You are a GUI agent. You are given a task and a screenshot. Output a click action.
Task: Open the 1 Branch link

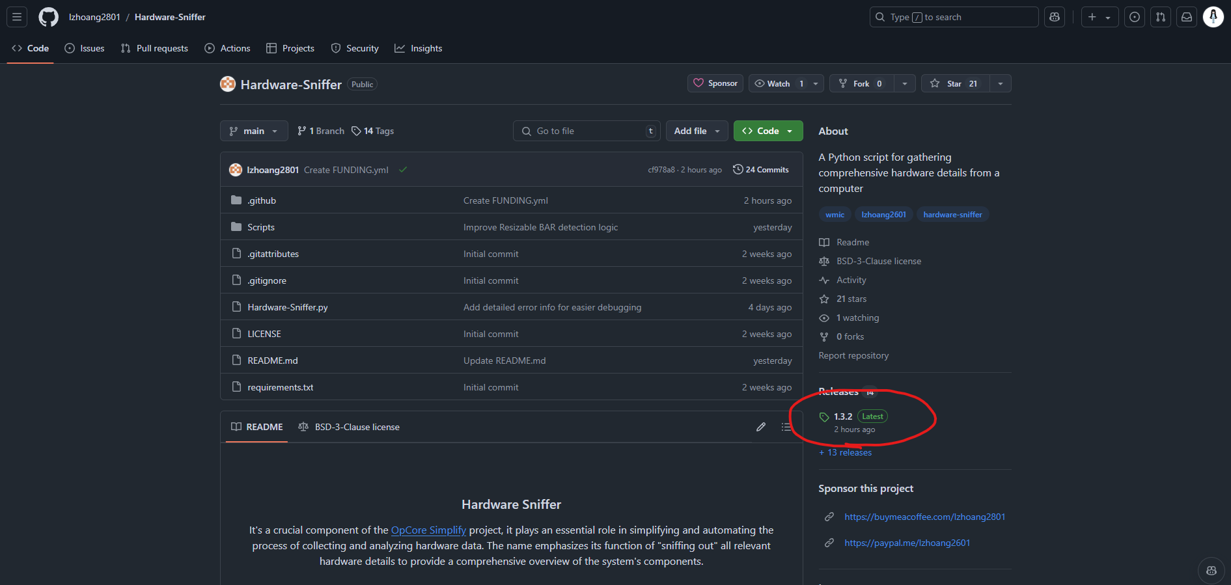pyautogui.click(x=321, y=131)
